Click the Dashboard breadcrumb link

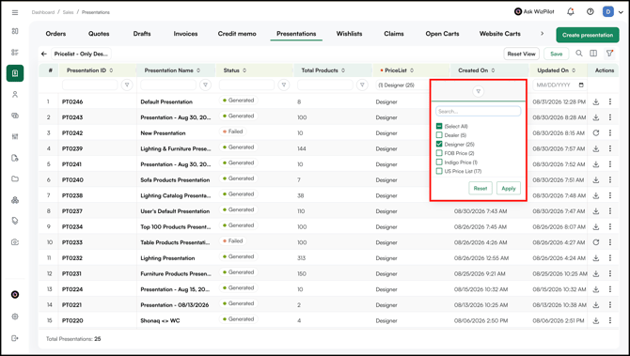point(43,12)
